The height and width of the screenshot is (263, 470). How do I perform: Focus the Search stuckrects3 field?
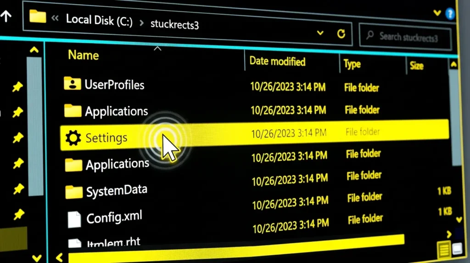tap(405, 37)
